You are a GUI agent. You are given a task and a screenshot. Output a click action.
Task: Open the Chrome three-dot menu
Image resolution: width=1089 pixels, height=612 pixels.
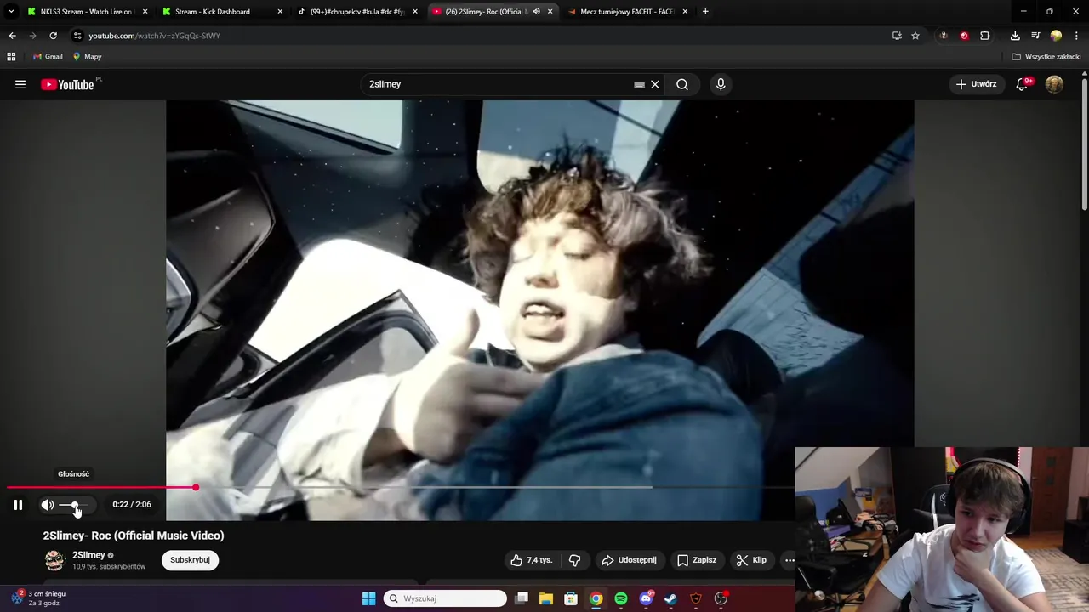click(x=1076, y=36)
